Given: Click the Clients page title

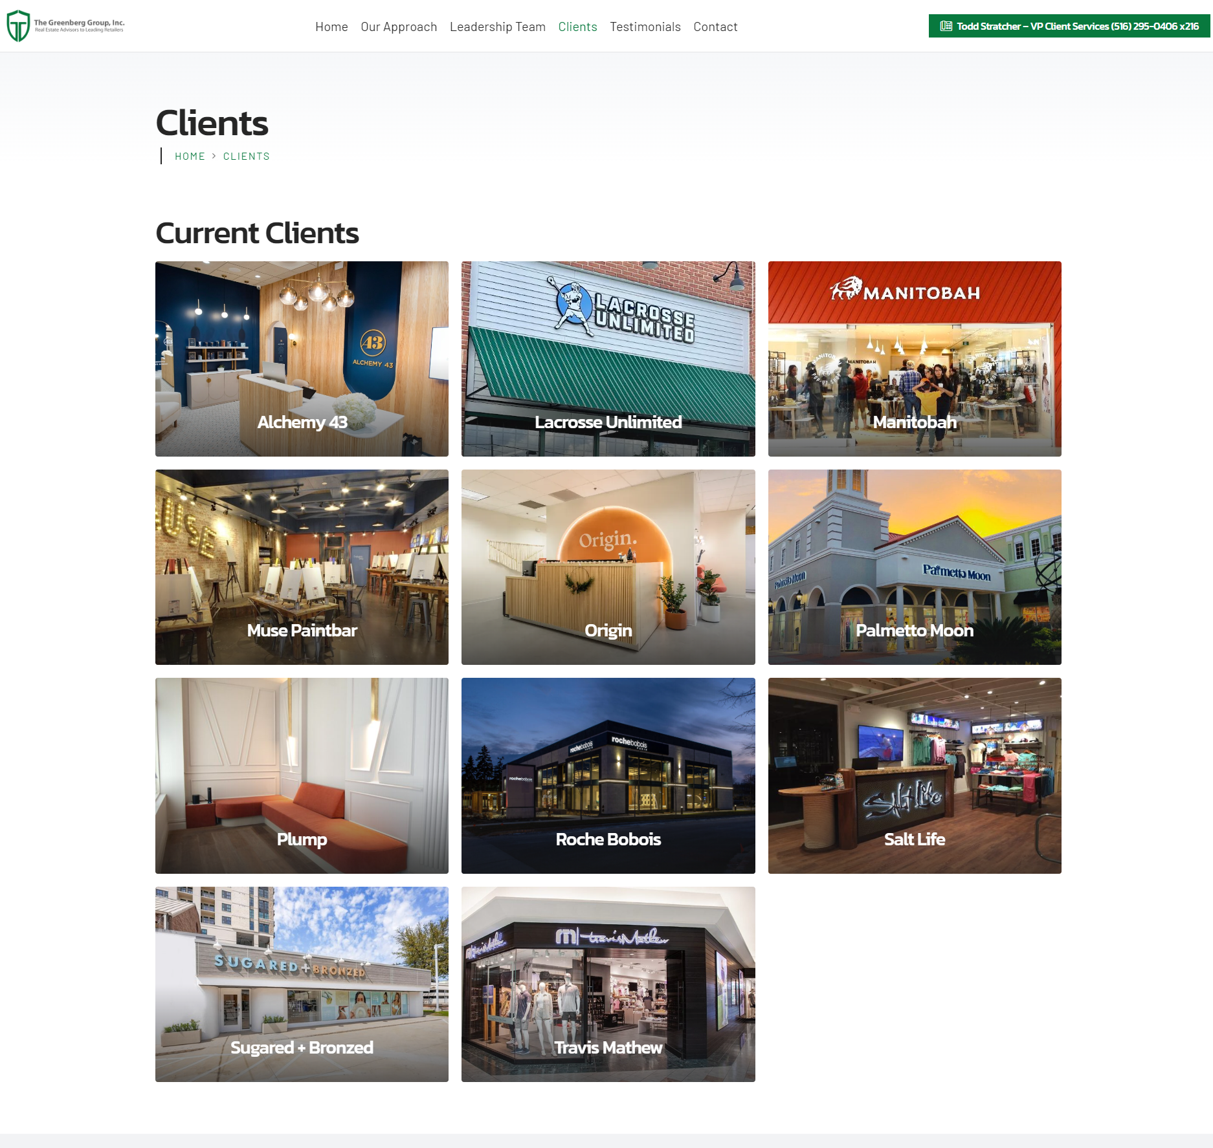Looking at the screenshot, I should pos(212,123).
